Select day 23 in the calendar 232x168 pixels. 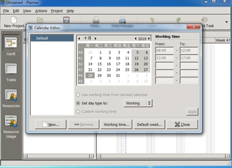[109, 70]
